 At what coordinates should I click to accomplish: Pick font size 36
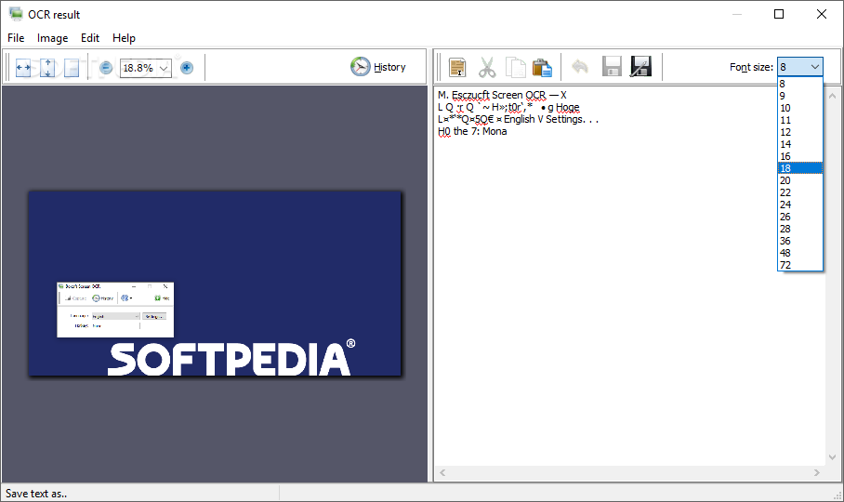pos(800,241)
